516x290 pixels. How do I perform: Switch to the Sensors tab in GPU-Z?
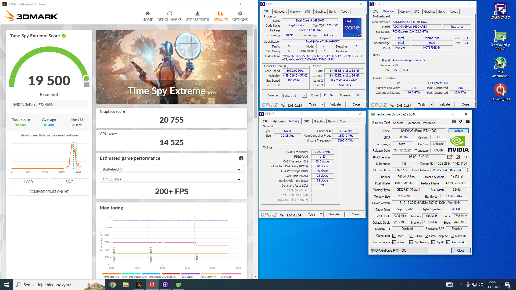click(x=398, y=123)
